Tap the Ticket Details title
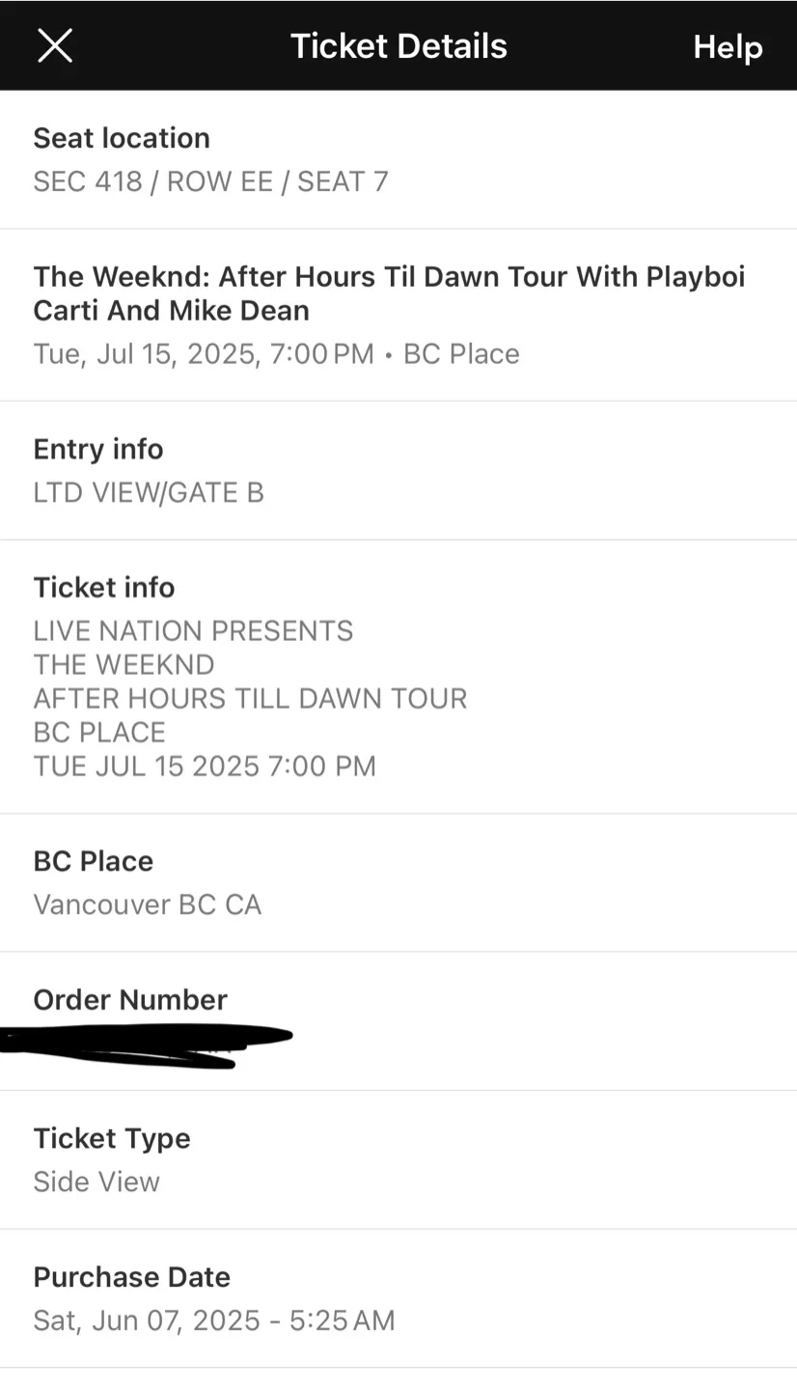The height and width of the screenshot is (1390, 797). (x=398, y=45)
